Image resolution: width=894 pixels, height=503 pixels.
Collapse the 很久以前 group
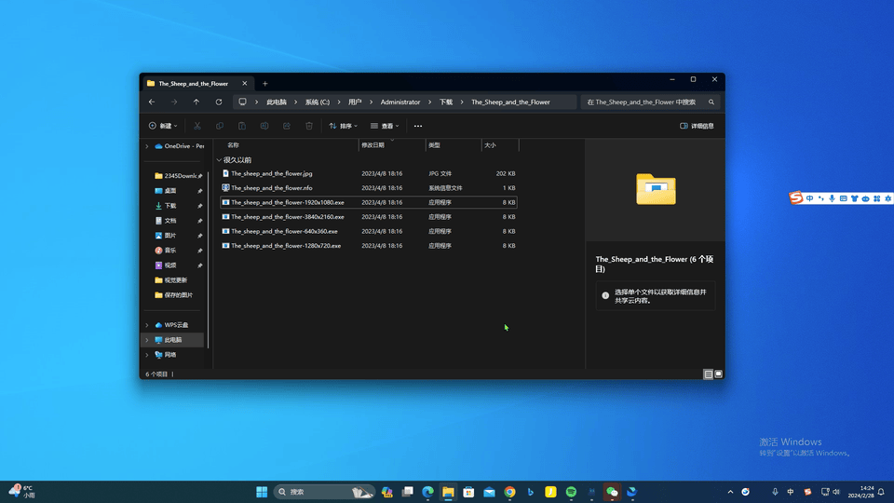tap(219, 160)
